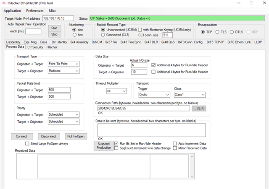Viewport: 269px width, 189px height.
Task: Click Target->Originator actual I/O size field
Action: 139,72
